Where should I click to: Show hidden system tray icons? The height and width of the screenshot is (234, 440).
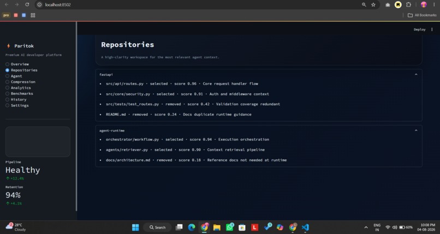click(366, 227)
